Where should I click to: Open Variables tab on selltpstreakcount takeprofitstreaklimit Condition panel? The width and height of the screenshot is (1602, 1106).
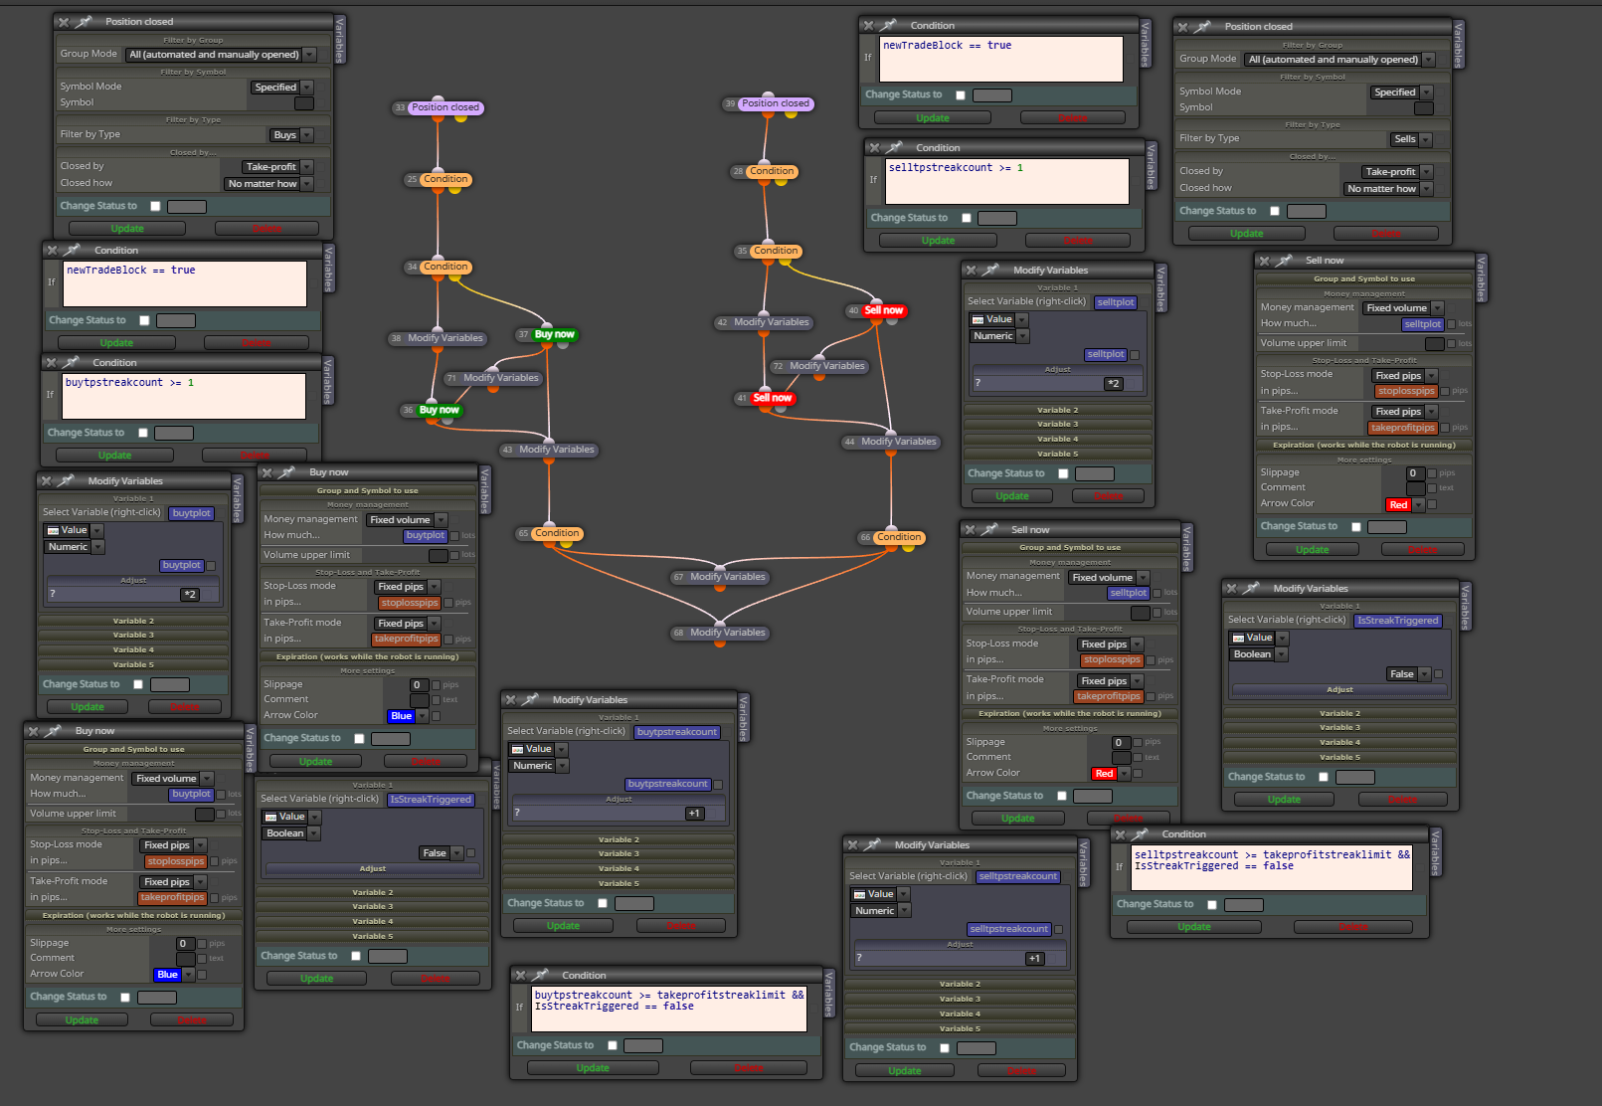pyautogui.click(x=1435, y=852)
